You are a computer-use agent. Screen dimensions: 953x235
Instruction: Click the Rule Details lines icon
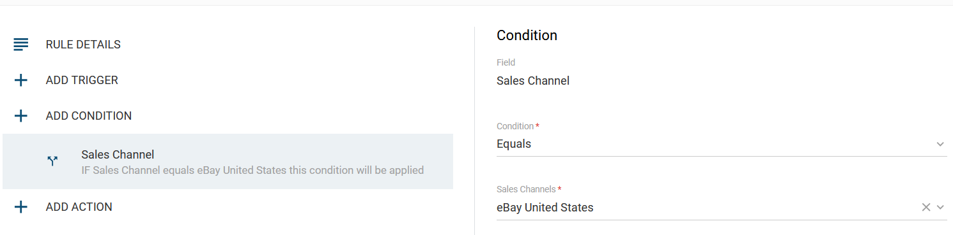[21, 45]
